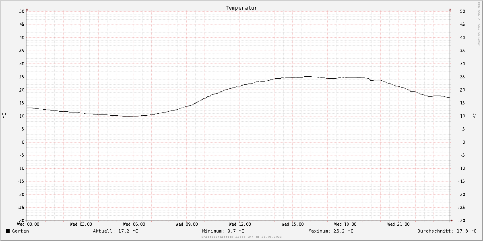This screenshot has height=241, width=483.
Task: Click the Temperatur chart title
Action: point(241,8)
